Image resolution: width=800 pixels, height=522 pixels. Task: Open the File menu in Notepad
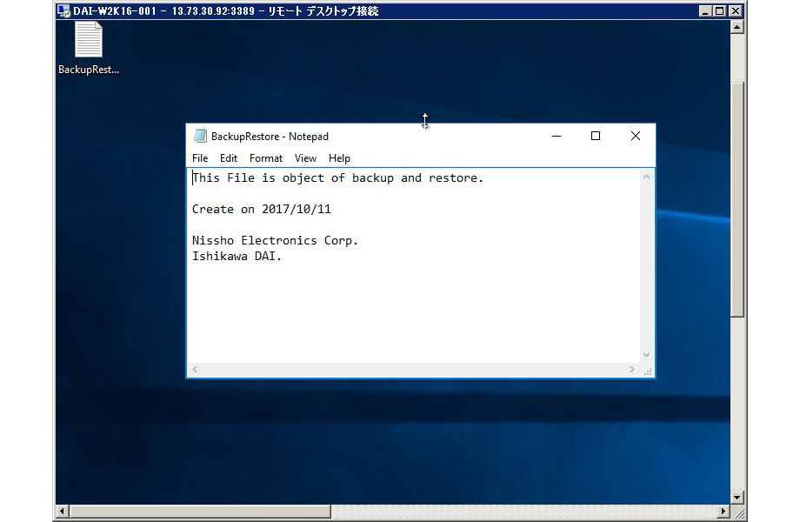(200, 158)
